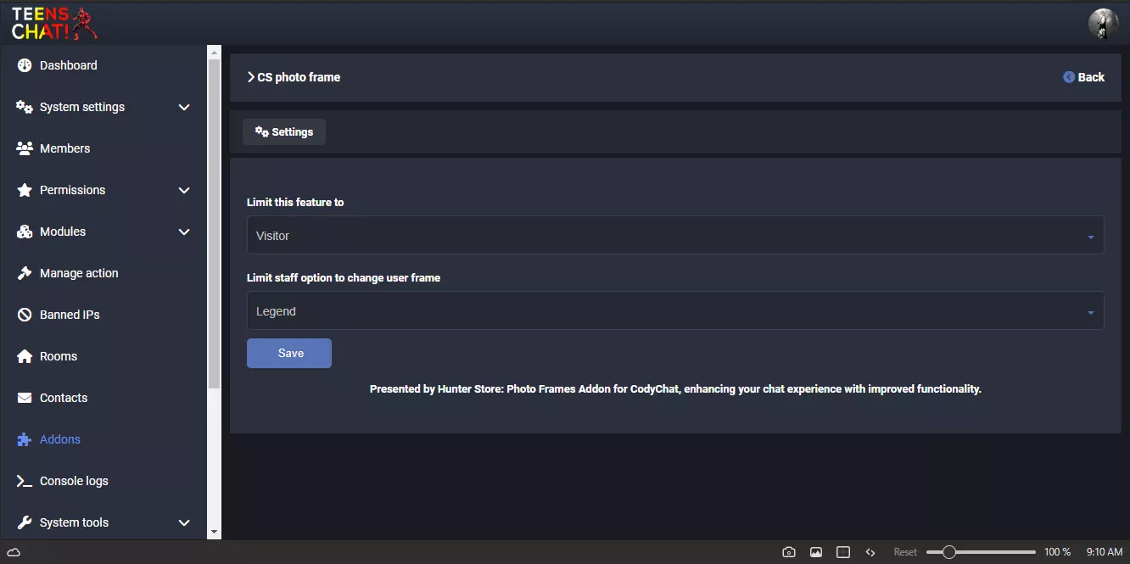The height and width of the screenshot is (564, 1130).
Task: Click the Modules cubes icon
Action: 25,232
